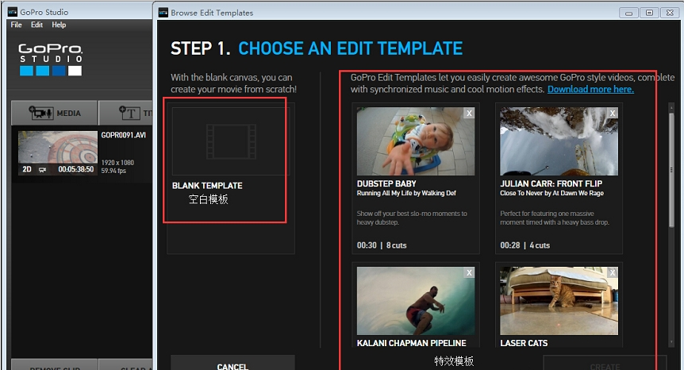Click the scrollbar up arrow

click(x=671, y=107)
